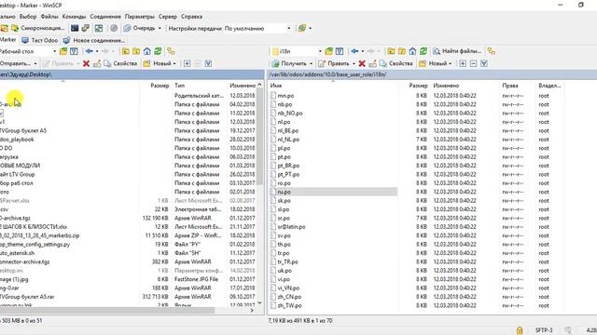
Task: Click the local Отправить upload button
Action: point(15,63)
